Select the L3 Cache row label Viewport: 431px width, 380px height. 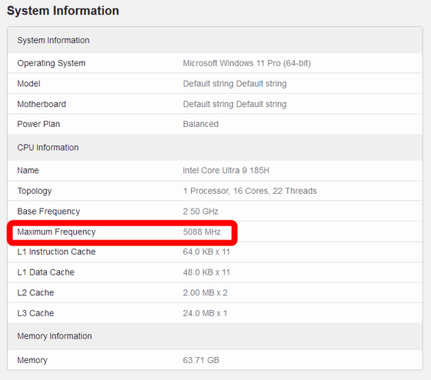coord(35,313)
